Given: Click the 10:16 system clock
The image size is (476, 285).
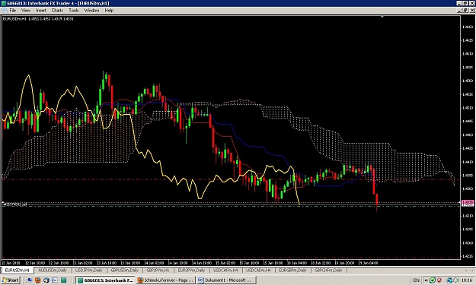Looking at the screenshot, I should point(468,280).
